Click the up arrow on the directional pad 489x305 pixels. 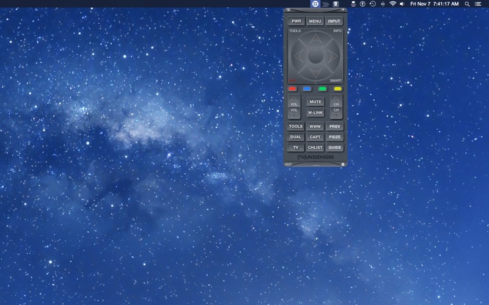click(315, 38)
